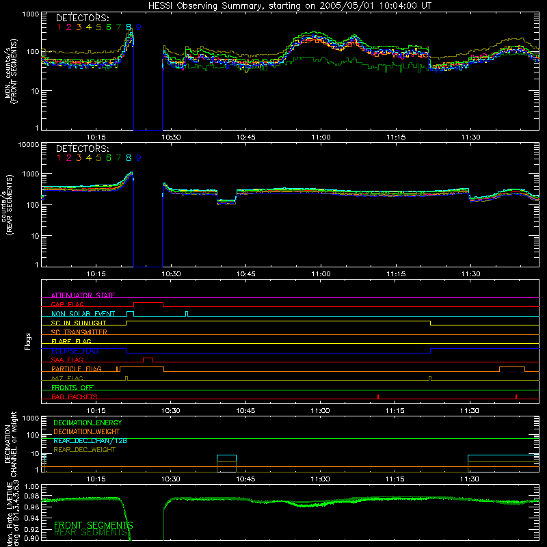Image resolution: width=547 pixels, height=547 pixels.
Task: Click the FRONTS_OFF flag label
Action: (x=72, y=387)
